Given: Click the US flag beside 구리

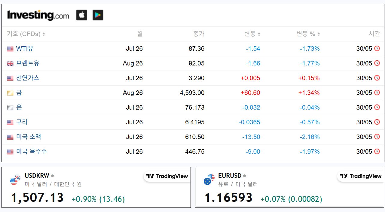Looking at the screenshot, I should [x=10, y=123].
